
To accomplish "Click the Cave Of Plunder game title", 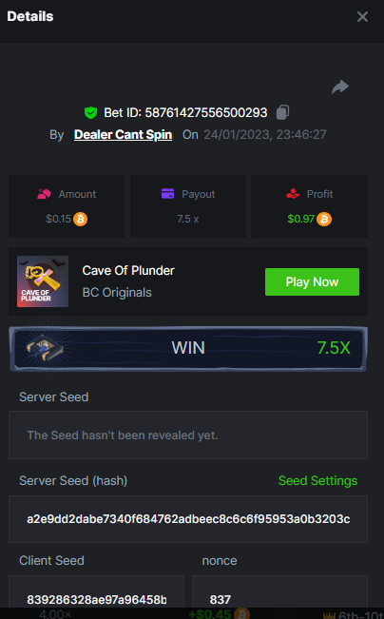I will (128, 270).
